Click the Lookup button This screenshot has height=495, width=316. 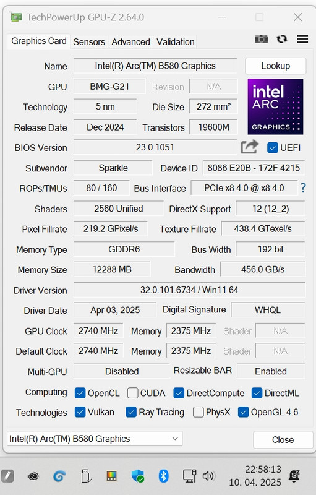coord(275,66)
